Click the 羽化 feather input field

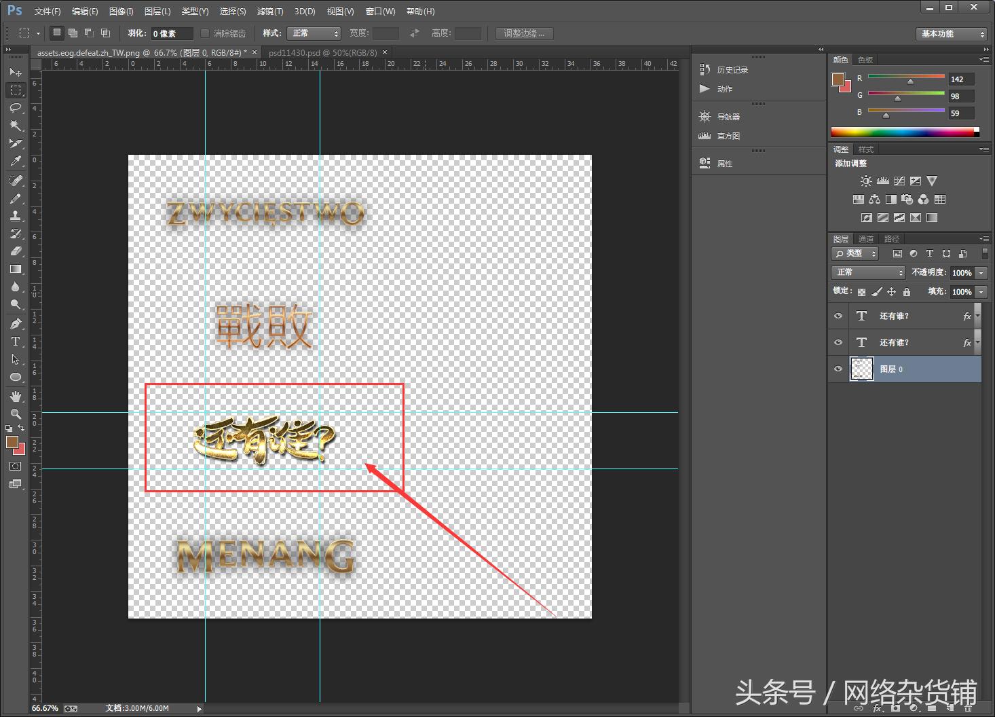172,33
